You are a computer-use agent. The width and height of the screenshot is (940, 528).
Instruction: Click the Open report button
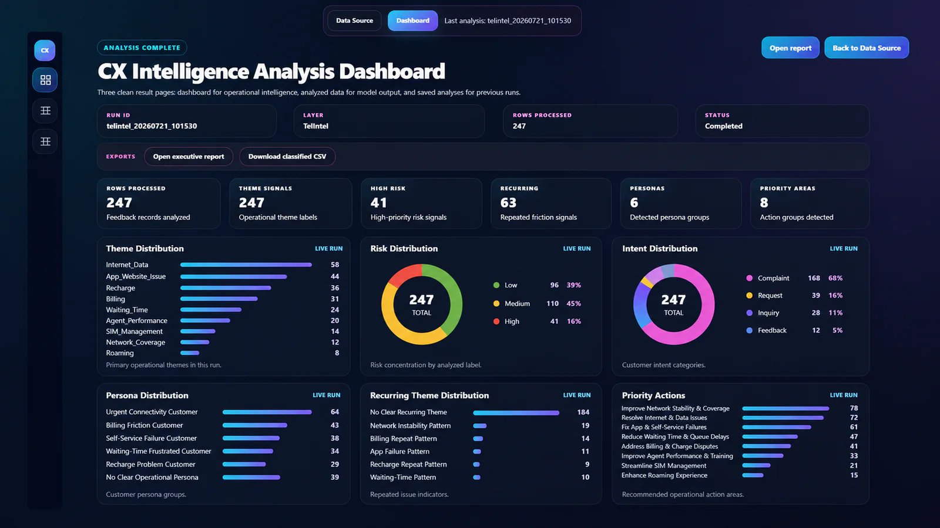click(x=790, y=48)
